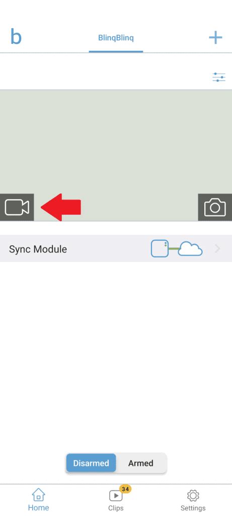Go to the Clips tab label

116,508
